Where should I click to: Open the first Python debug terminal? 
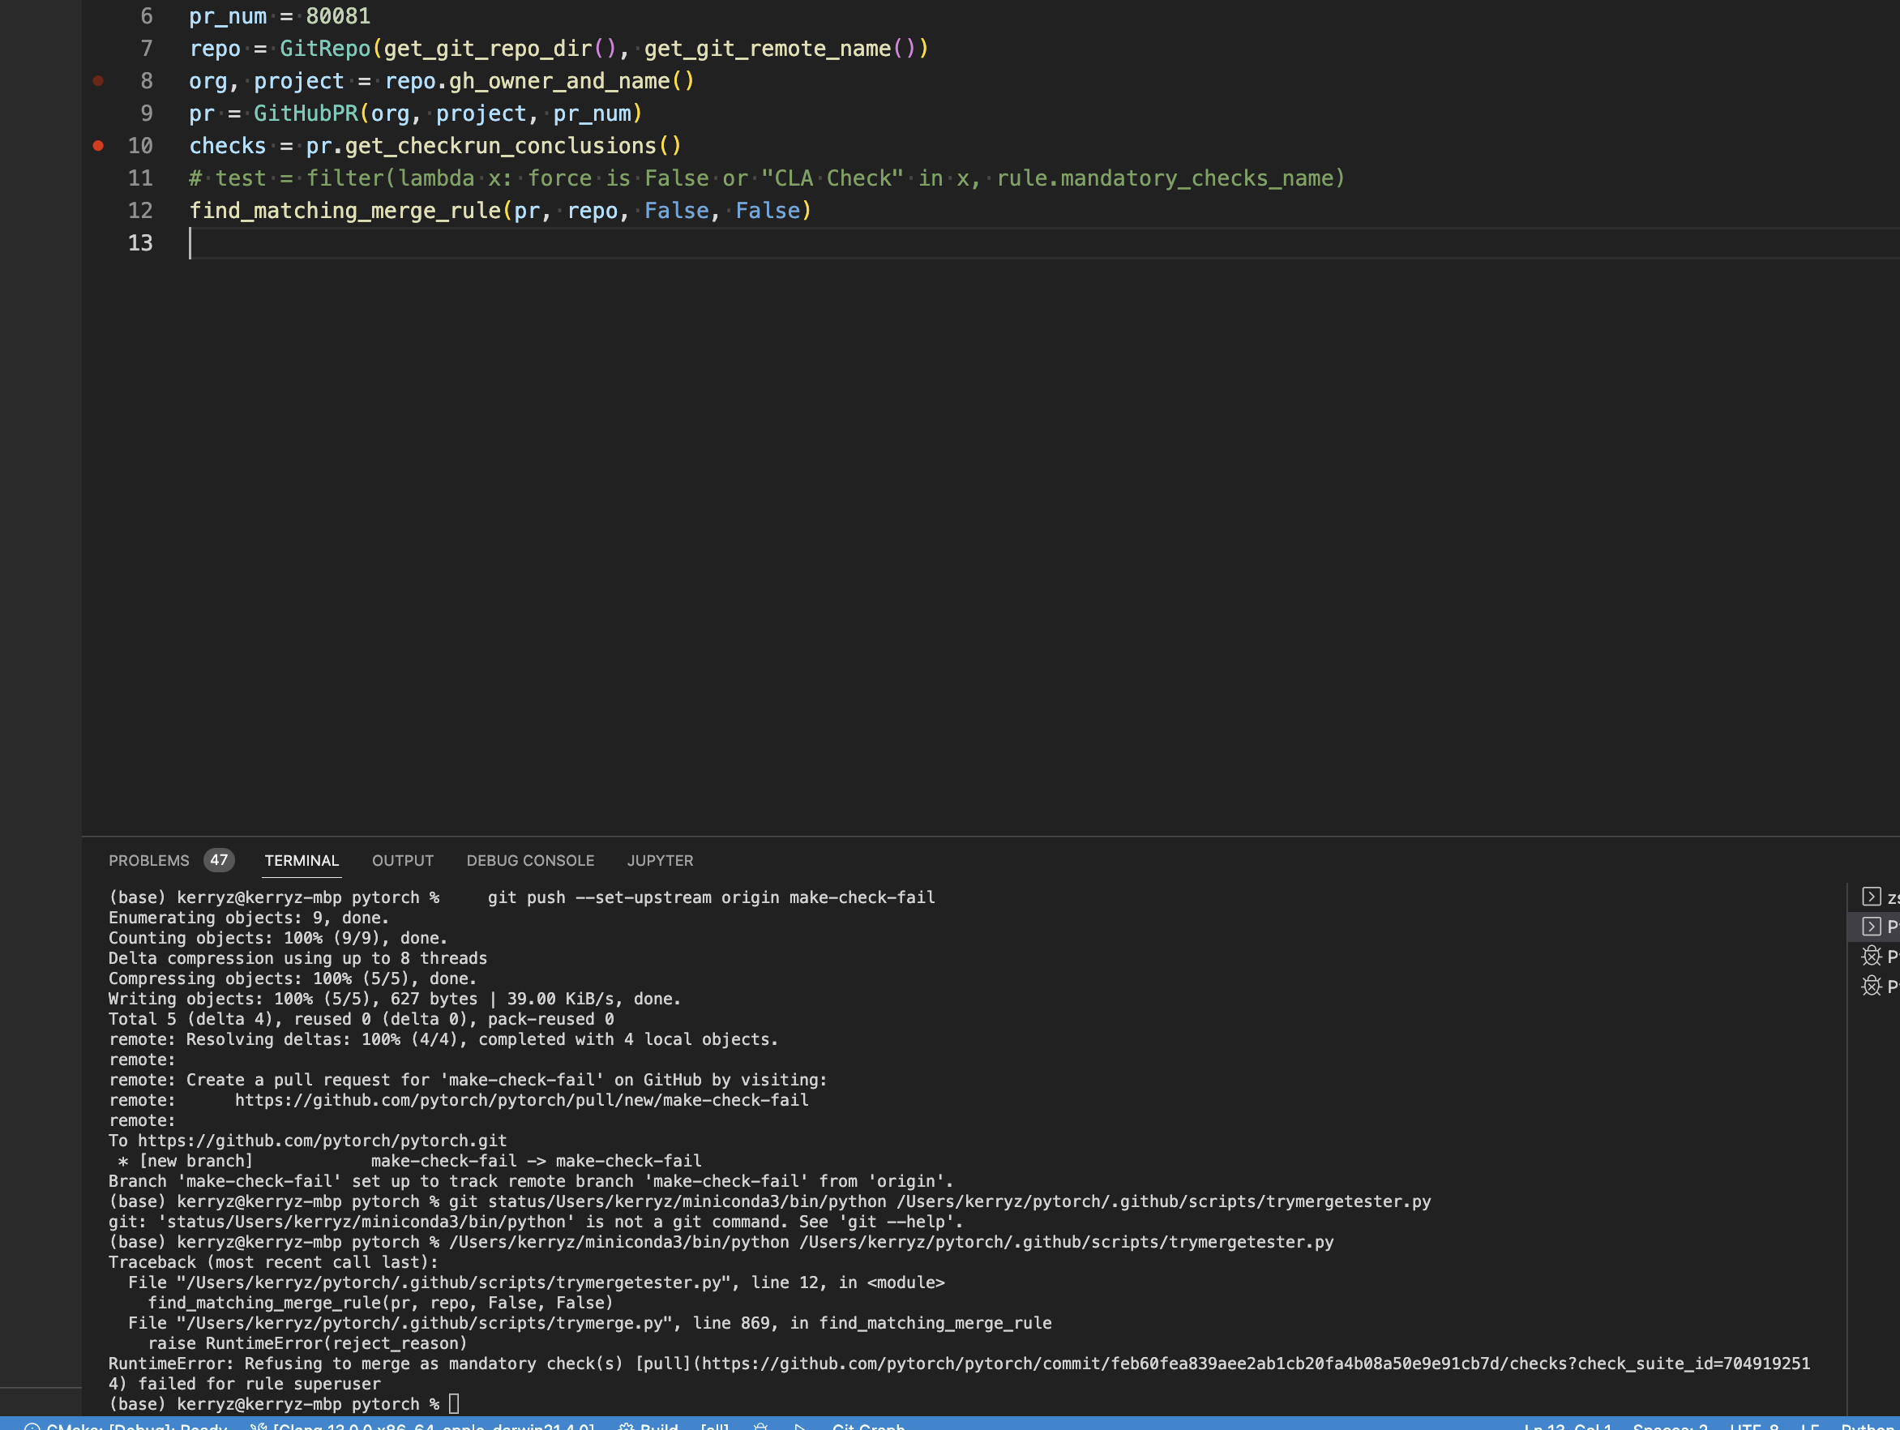click(x=1871, y=956)
